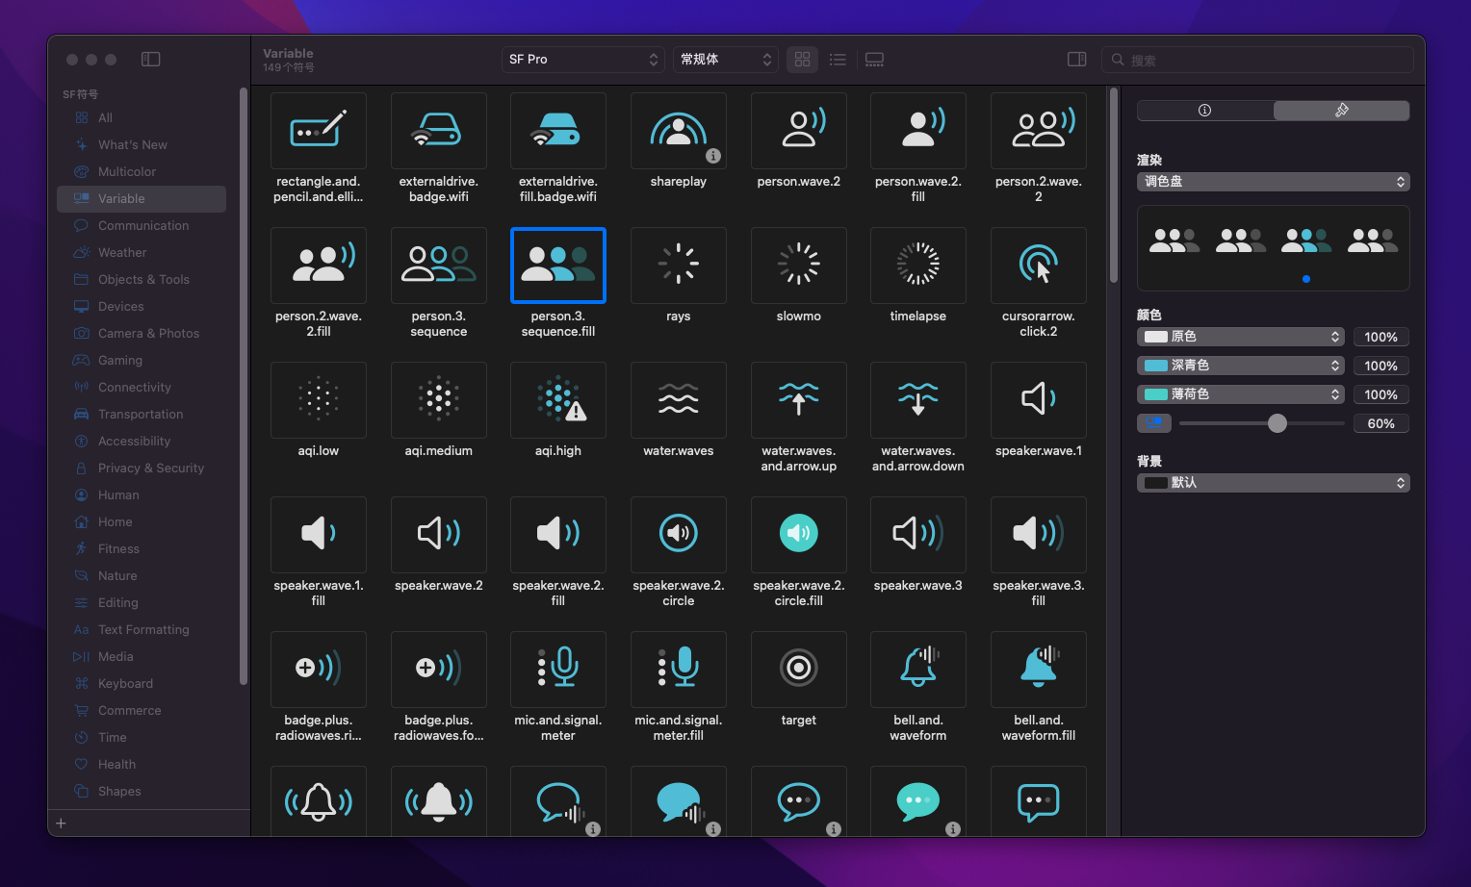Open the 常规体 font weight dropdown
1471x887 pixels.
(725, 59)
